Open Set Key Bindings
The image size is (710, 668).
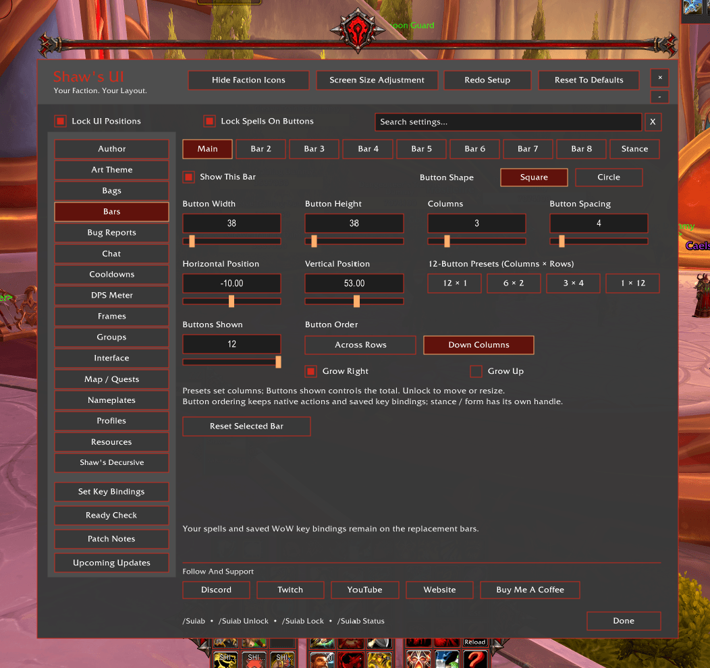(x=112, y=492)
